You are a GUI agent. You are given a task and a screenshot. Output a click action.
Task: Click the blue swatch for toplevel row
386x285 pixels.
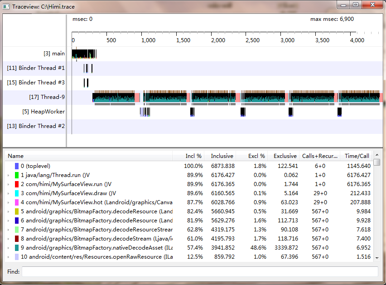pos(17,166)
